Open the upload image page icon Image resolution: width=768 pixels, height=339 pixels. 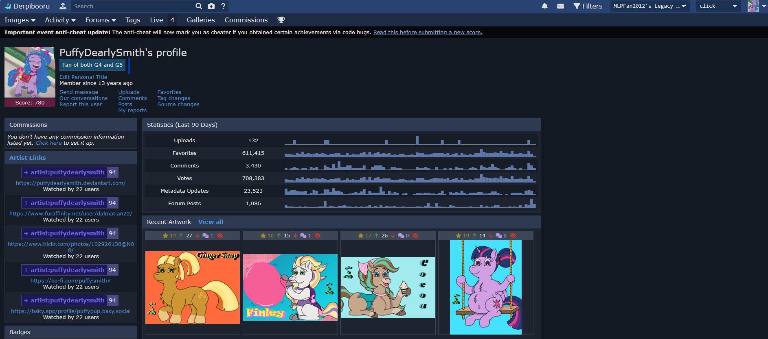tap(63, 6)
